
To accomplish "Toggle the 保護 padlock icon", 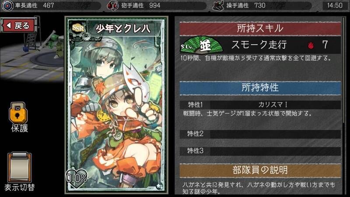I will [x=18, y=113].
